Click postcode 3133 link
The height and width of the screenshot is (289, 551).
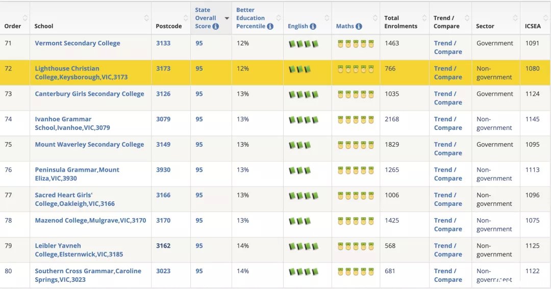tap(163, 43)
